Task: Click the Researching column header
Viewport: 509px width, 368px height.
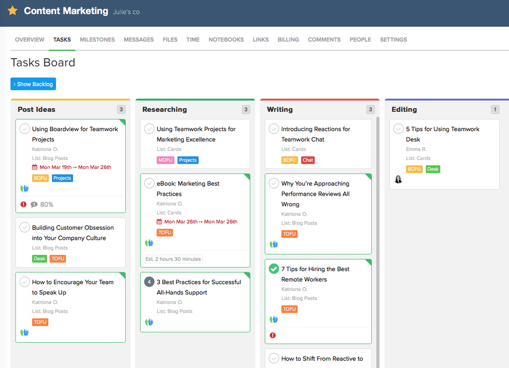Action: coord(165,109)
